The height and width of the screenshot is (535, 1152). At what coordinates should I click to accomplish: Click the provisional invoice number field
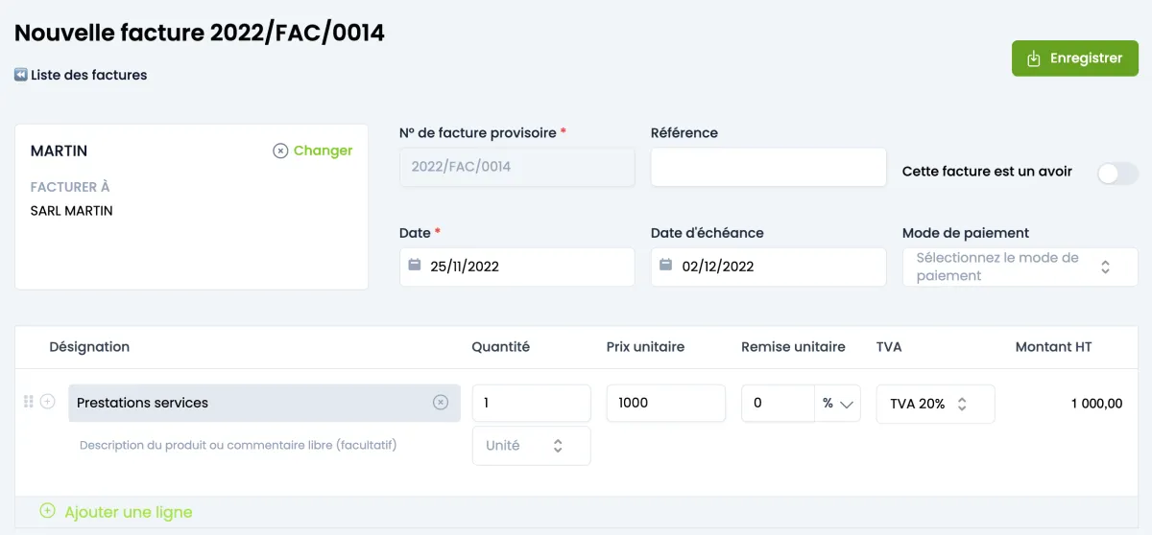pos(517,167)
